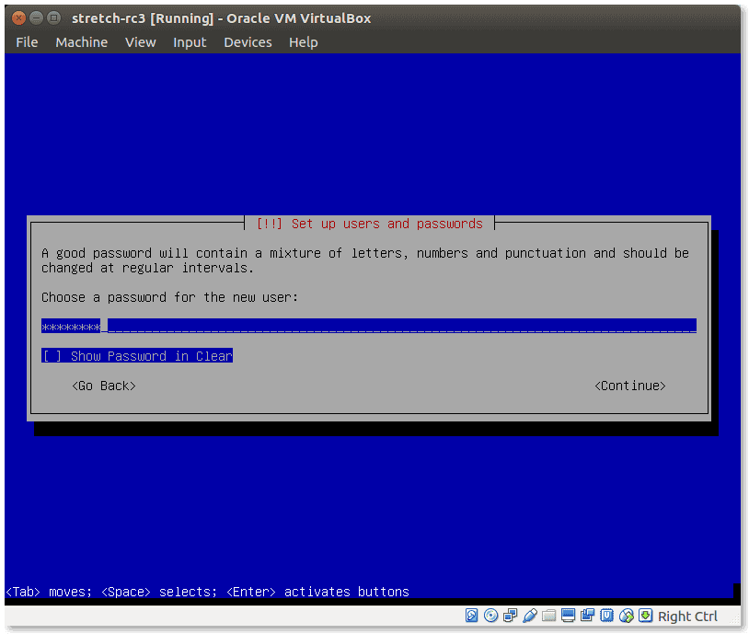Open the Input menu

pyautogui.click(x=190, y=42)
